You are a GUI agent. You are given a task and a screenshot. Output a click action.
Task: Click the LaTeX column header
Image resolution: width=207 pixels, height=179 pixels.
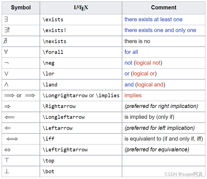click(81, 8)
